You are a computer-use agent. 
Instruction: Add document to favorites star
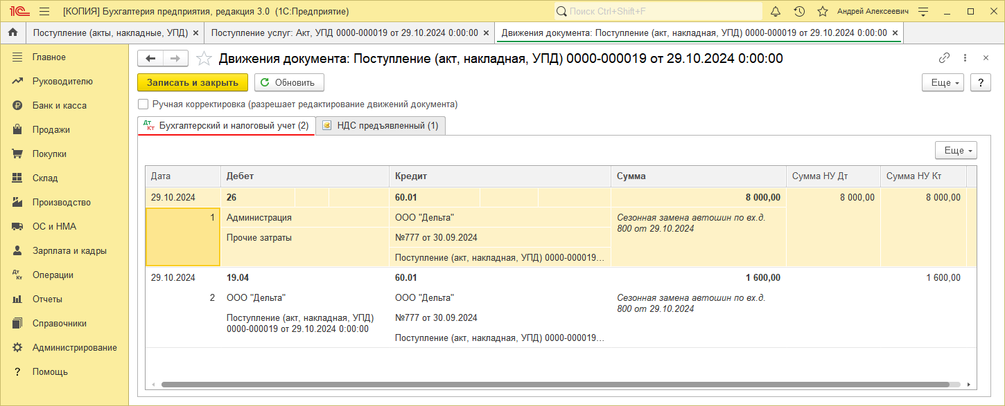(x=204, y=59)
